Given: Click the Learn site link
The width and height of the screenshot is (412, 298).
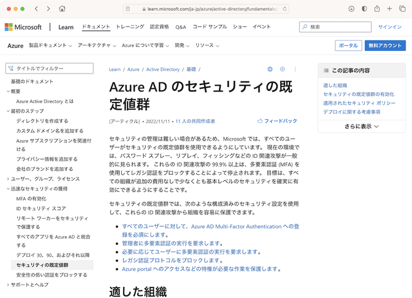Looking at the screenshot, I should [66, 27].
